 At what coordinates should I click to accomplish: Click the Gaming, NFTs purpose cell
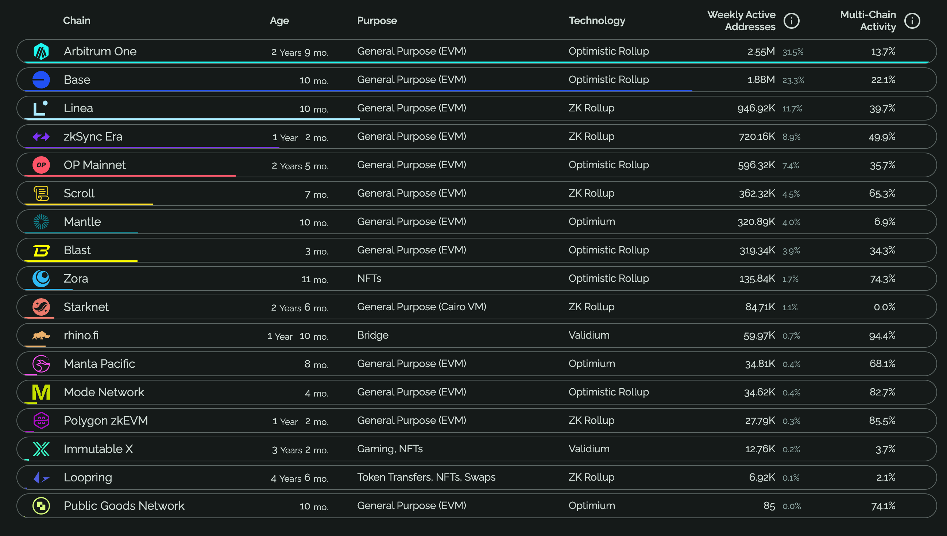click(390, 449)
